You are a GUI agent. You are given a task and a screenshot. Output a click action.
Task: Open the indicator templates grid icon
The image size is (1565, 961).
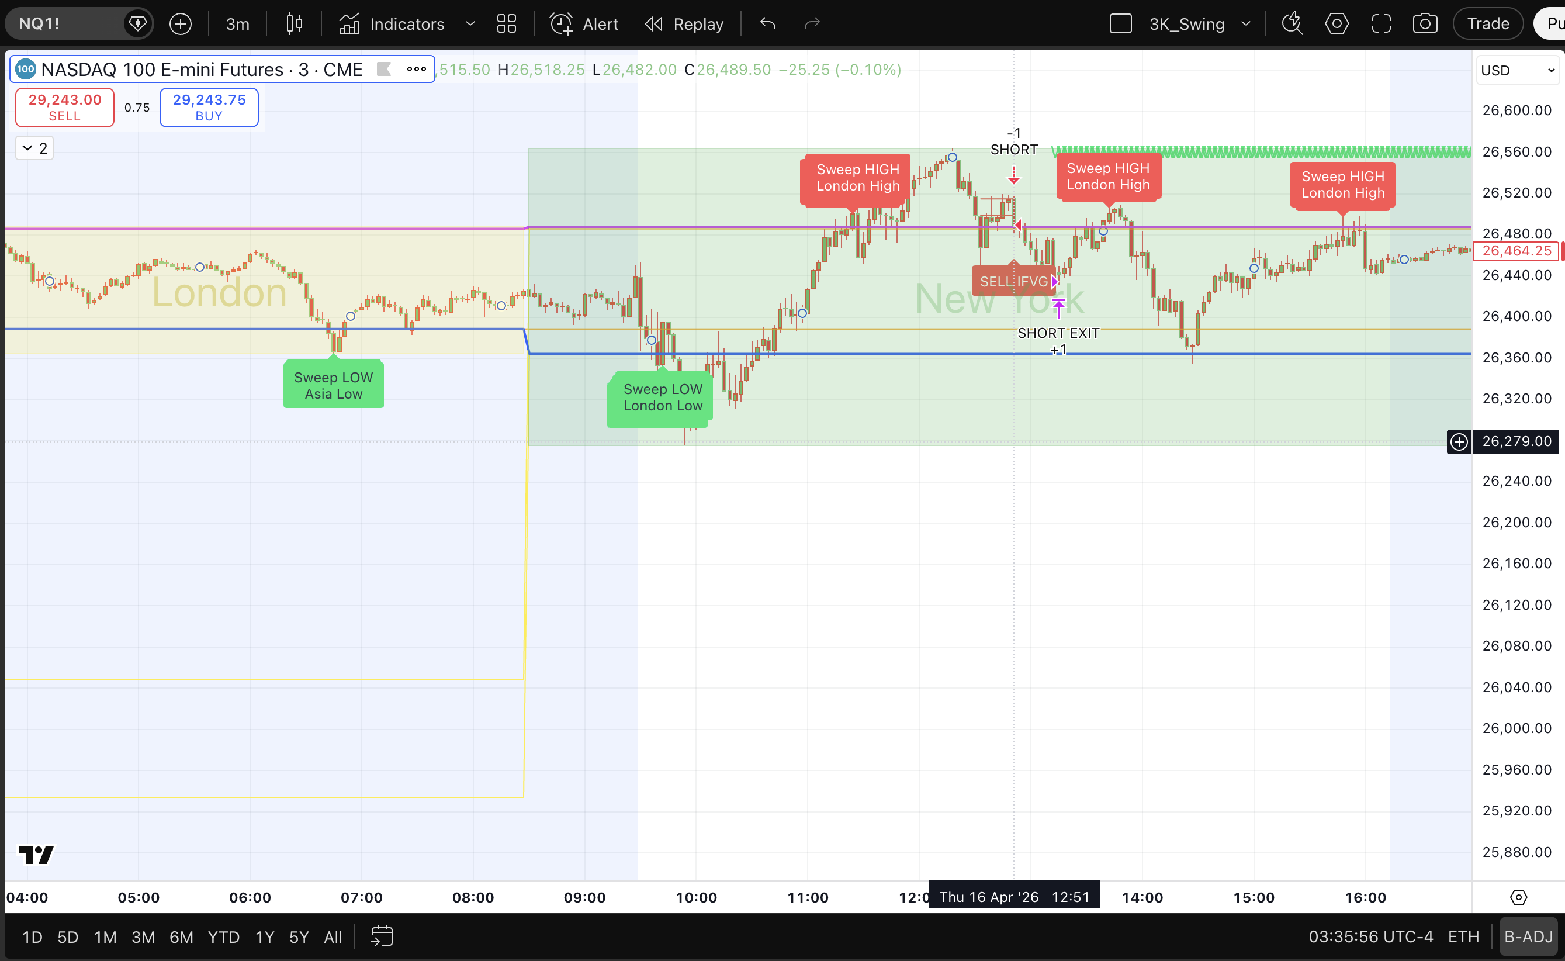coord(507,24)
